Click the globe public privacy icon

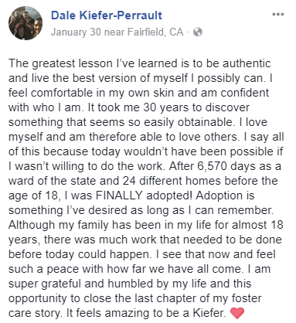pyautogui.click(x=197, y=32)
